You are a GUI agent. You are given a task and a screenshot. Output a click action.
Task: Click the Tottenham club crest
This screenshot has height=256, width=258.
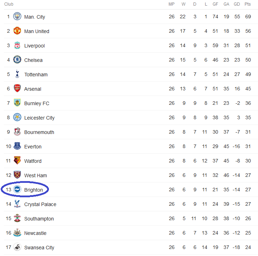coord(17,74)
